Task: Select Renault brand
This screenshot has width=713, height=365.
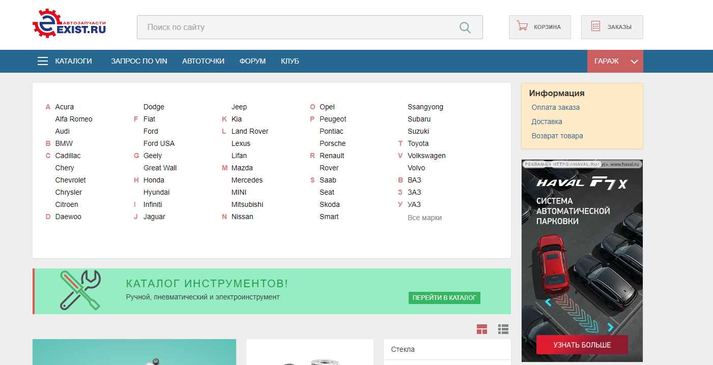Action: (332, 156)
